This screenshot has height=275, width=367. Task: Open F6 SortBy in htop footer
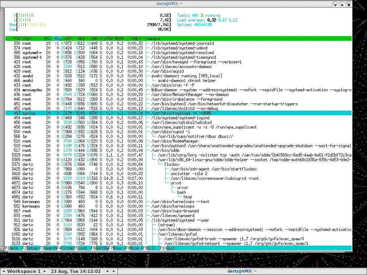100,248
